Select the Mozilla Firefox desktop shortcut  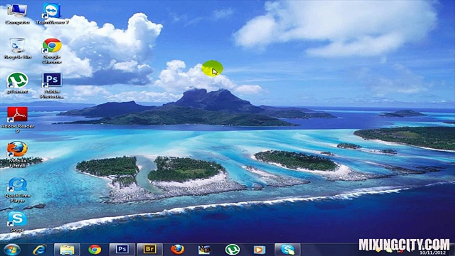(17, 154)
